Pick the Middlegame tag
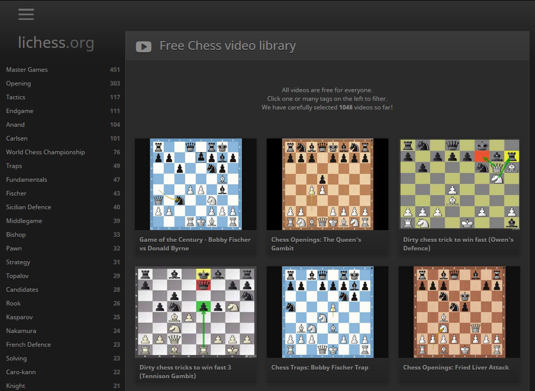535x391 pixels. point(63,221)
